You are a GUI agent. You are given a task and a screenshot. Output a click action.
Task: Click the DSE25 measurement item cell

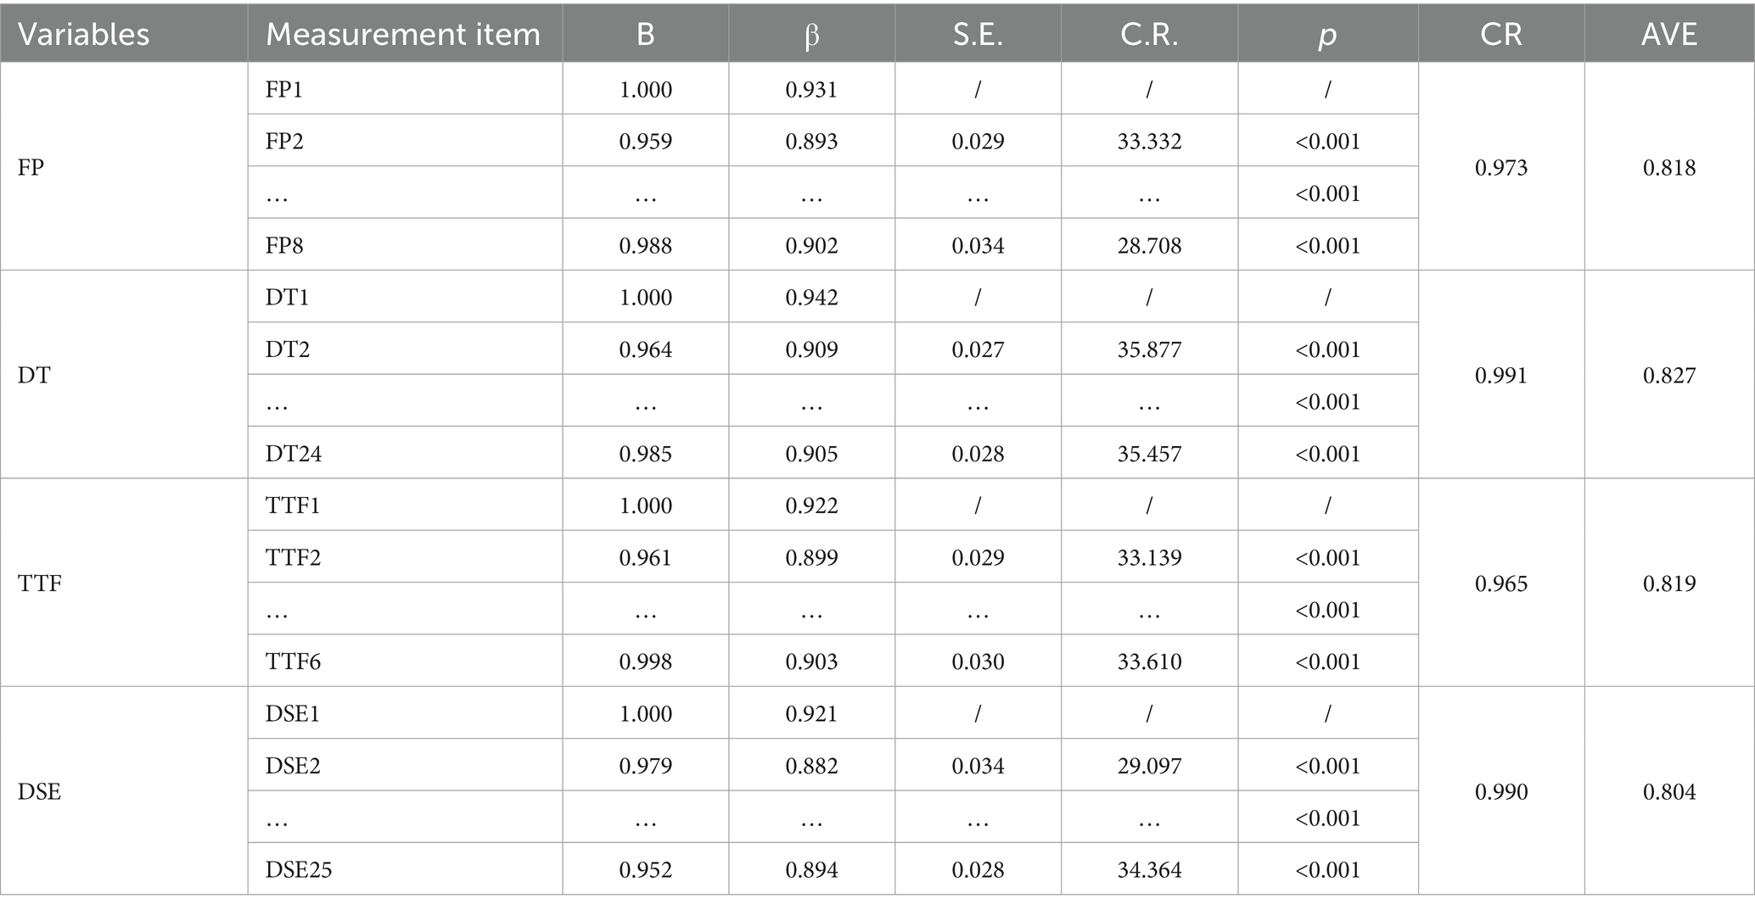pos(298,869)
